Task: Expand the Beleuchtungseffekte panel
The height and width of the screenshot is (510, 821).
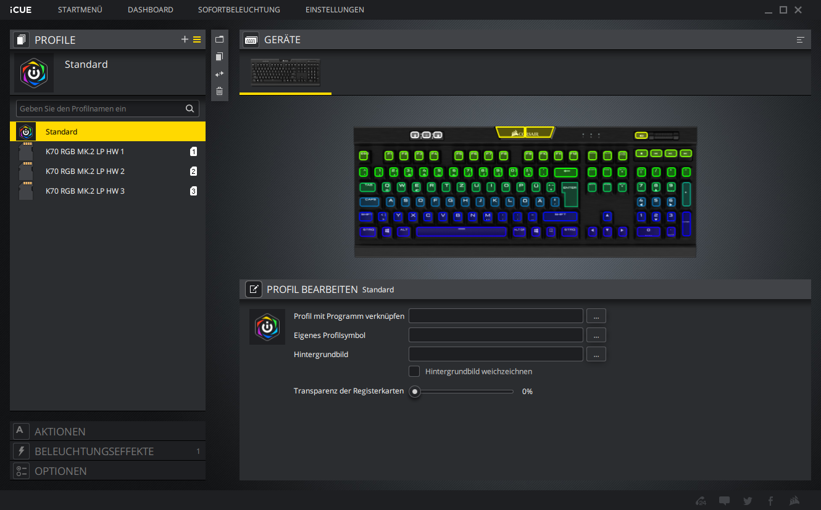Action: tap(107, 451)
